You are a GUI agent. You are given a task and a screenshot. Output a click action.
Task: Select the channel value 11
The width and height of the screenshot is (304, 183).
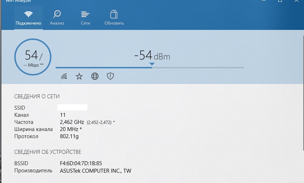click(63, 115)
